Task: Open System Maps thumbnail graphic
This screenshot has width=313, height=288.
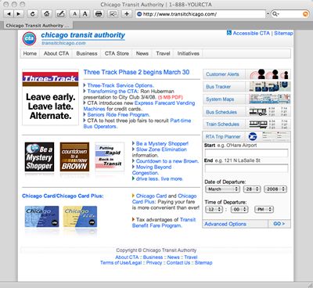Action: coord(270,99)
